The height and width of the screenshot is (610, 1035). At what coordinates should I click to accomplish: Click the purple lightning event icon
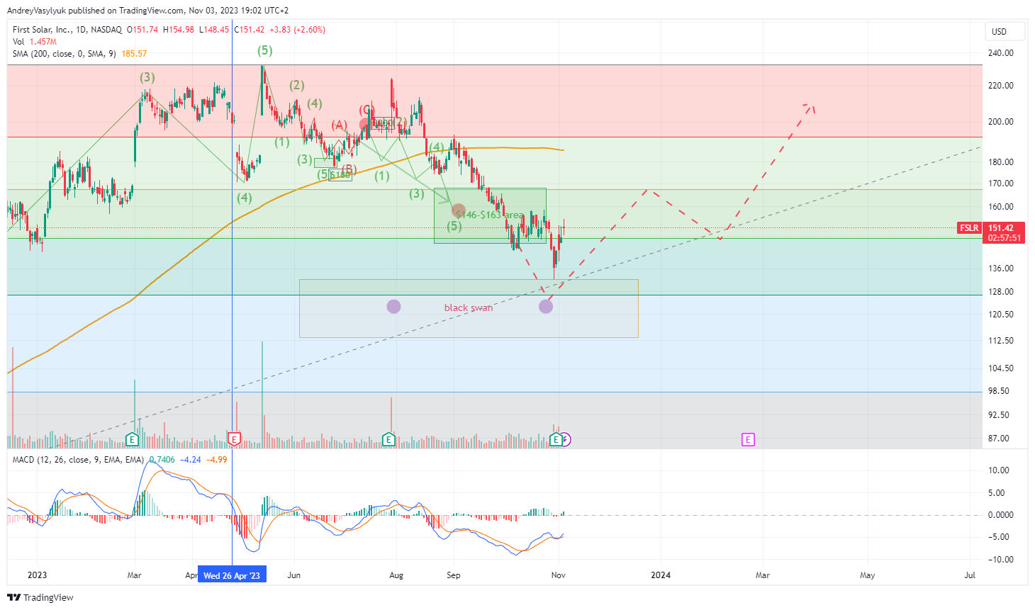(x=566, y=440)
